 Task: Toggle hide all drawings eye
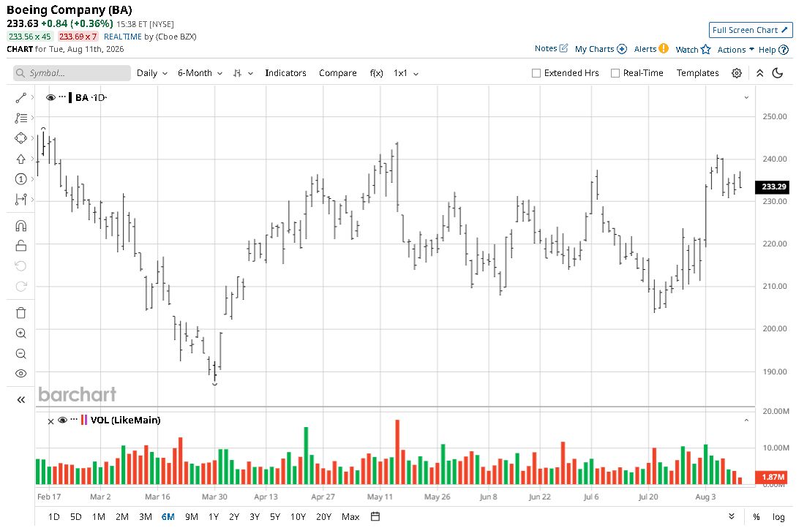pyautogui.click(x=20, y=374)
